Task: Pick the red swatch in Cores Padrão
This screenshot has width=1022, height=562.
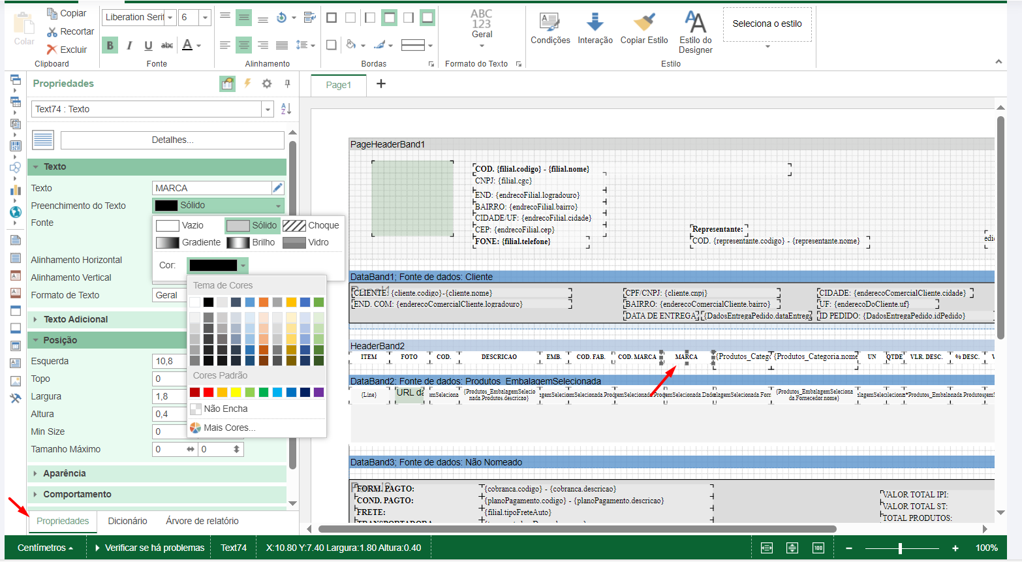Action: tap(208, 392)
